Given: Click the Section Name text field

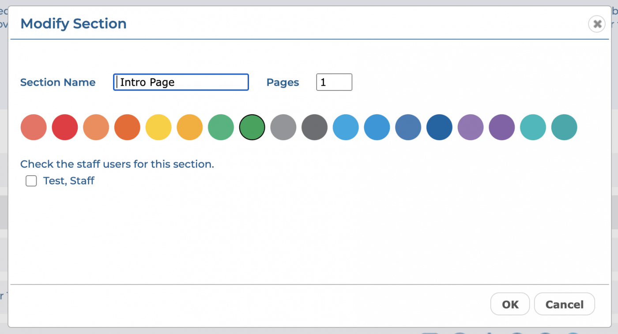Looking at the screenshot, I should 181,83.
